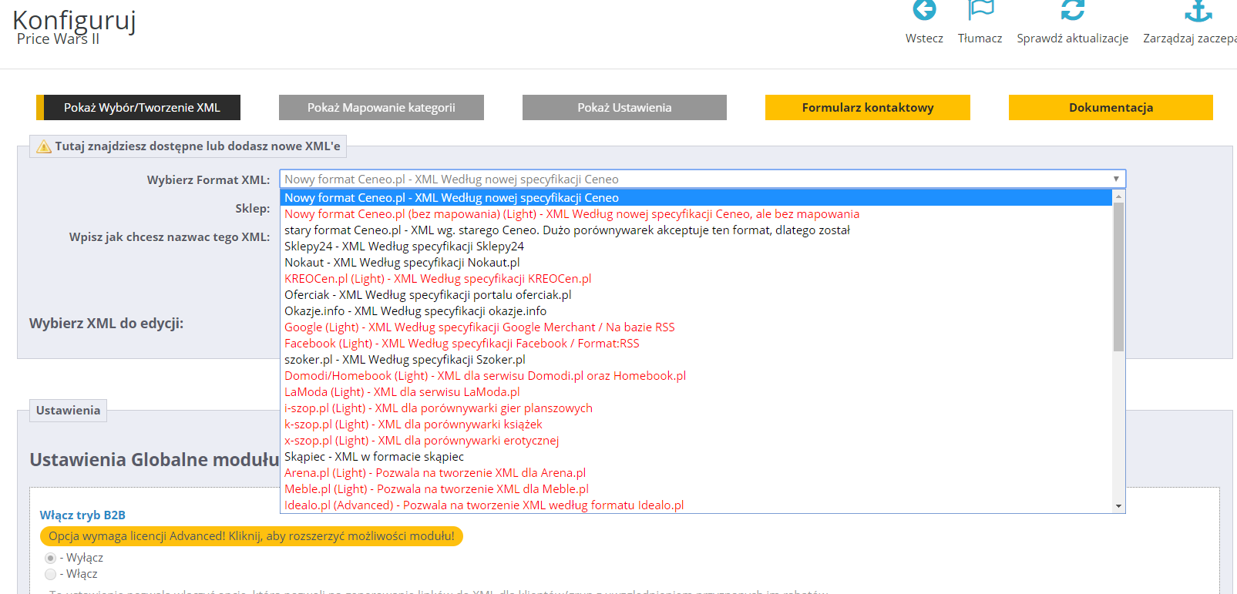
Task: Pick the Skąpiec XML format option
Action: (374, 457)
